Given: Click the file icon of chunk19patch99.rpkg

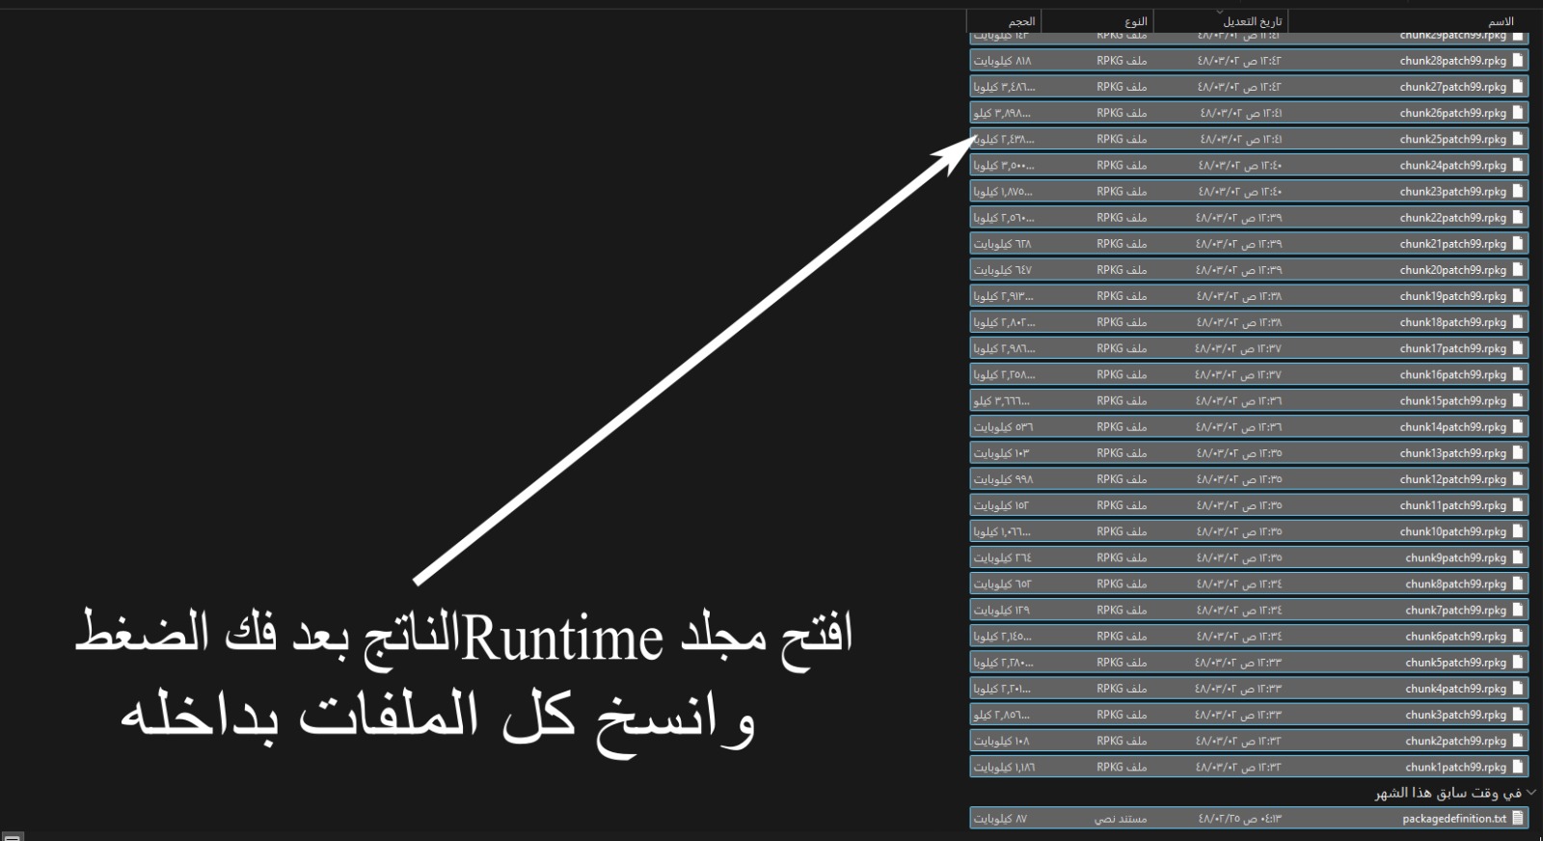Looking at the screenshot, I should (1519, 295).
